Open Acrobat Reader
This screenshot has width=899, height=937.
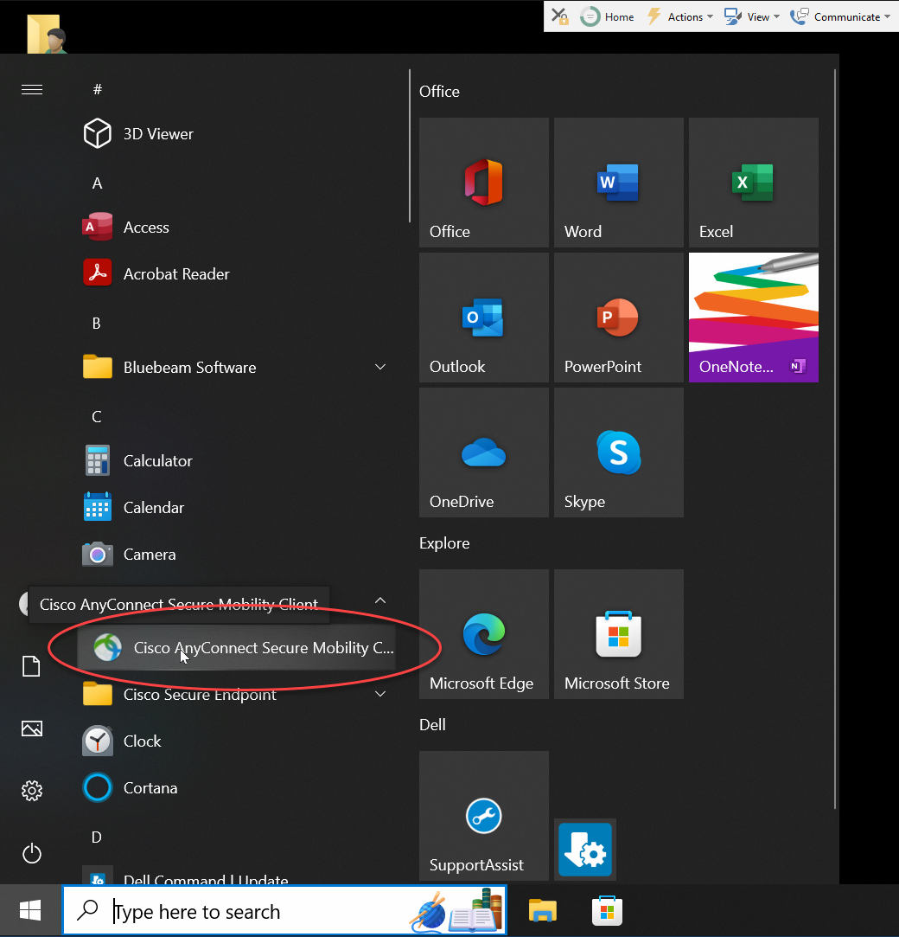pyautogui.click(x=236, y=273)
